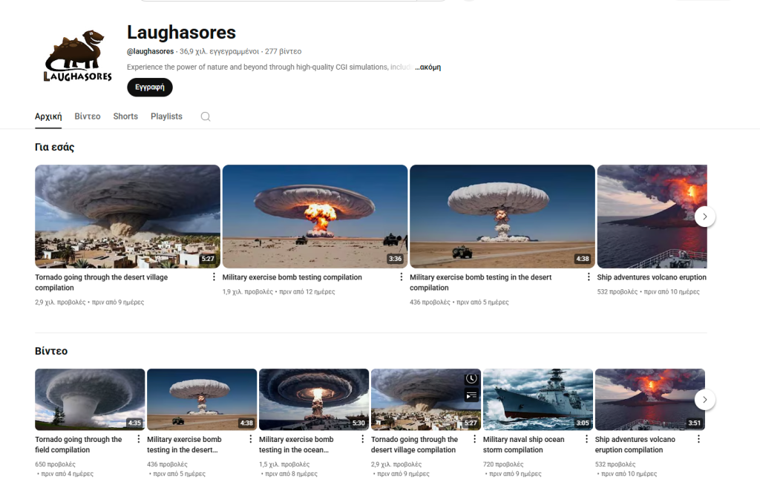760x488 pixels.
Task: Open the Laughasores dinosaur channel avatar
Action: [78, 56]
